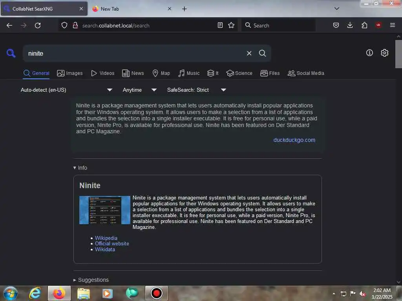
Task: Switch to Science category
Action: [x=239, y=73]
